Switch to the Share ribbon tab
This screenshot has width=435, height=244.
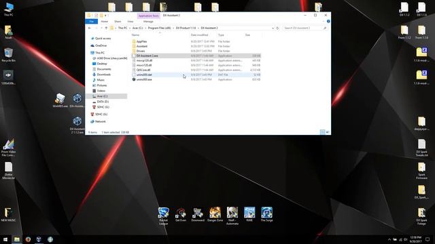(x=118, y=21)
